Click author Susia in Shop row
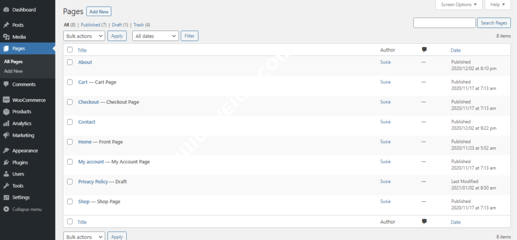Screen dimensions: 517x240 (x=385, y=201)
